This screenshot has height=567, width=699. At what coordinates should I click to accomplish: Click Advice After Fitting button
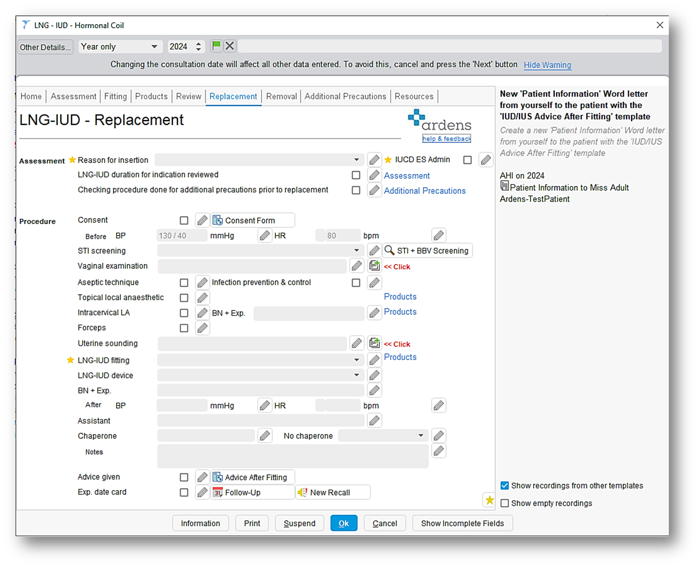coord(253,477)
